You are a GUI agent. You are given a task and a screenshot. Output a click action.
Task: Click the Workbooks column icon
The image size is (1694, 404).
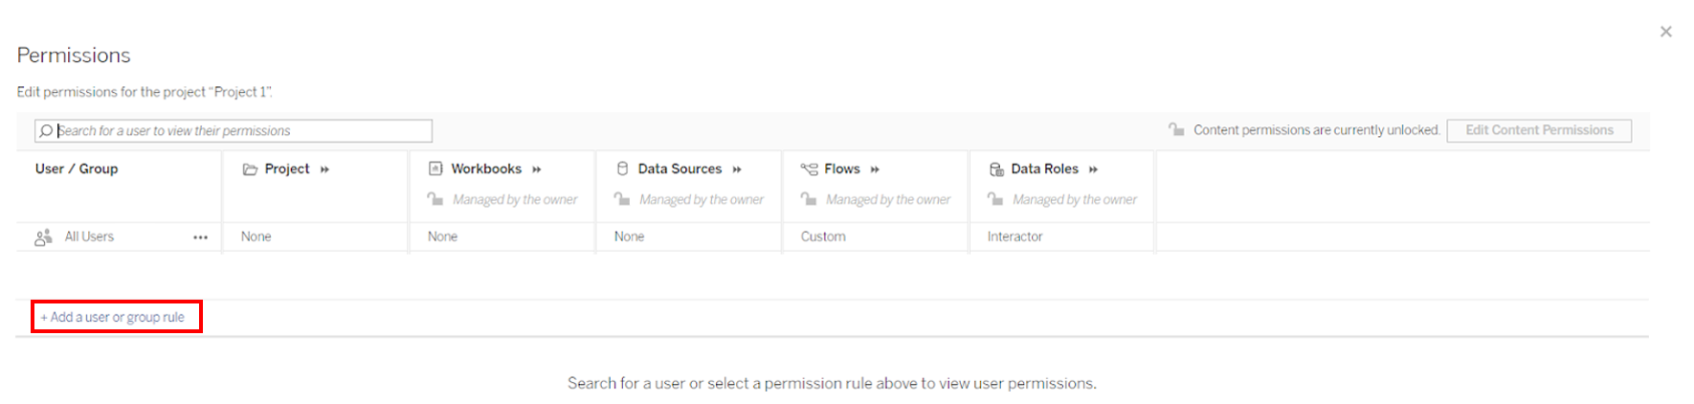[x=435, y=168]
